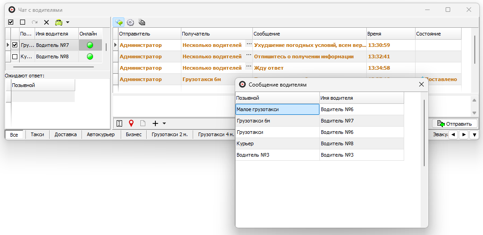Screen dimensions: 483x235
Task: Click the chat bubbles toolbar icon
Action: pos(118,22)
